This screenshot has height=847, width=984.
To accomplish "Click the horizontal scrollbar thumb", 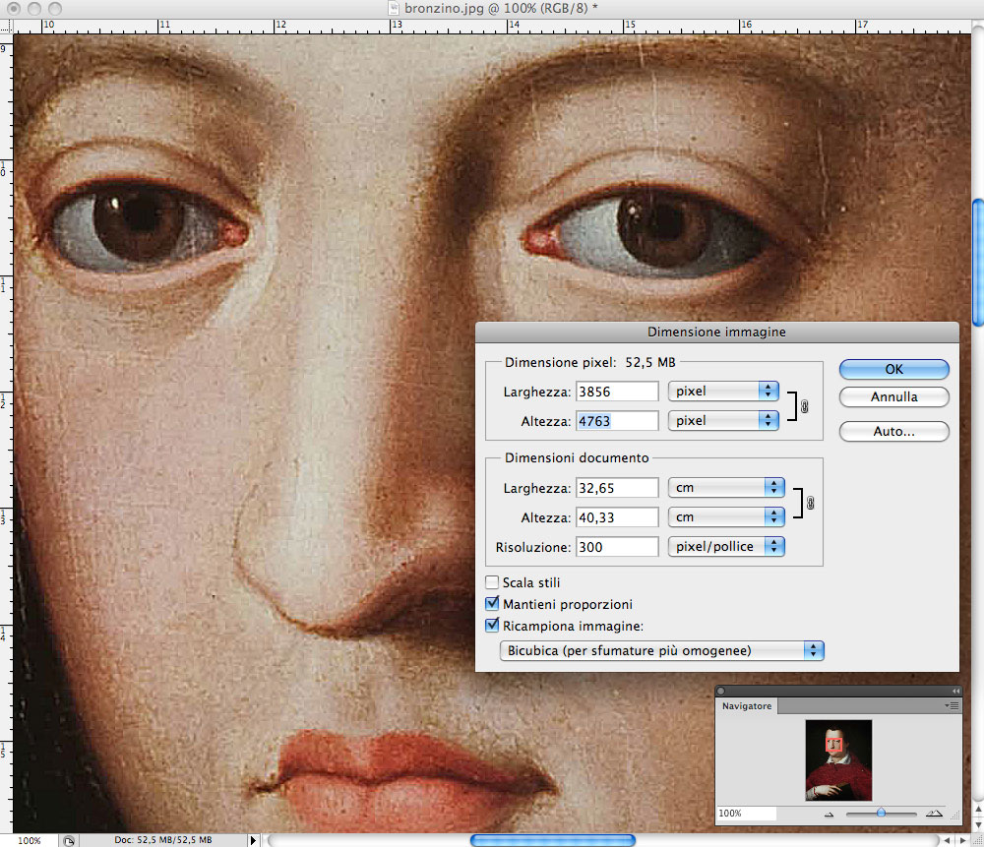I will tap(553, 840).
